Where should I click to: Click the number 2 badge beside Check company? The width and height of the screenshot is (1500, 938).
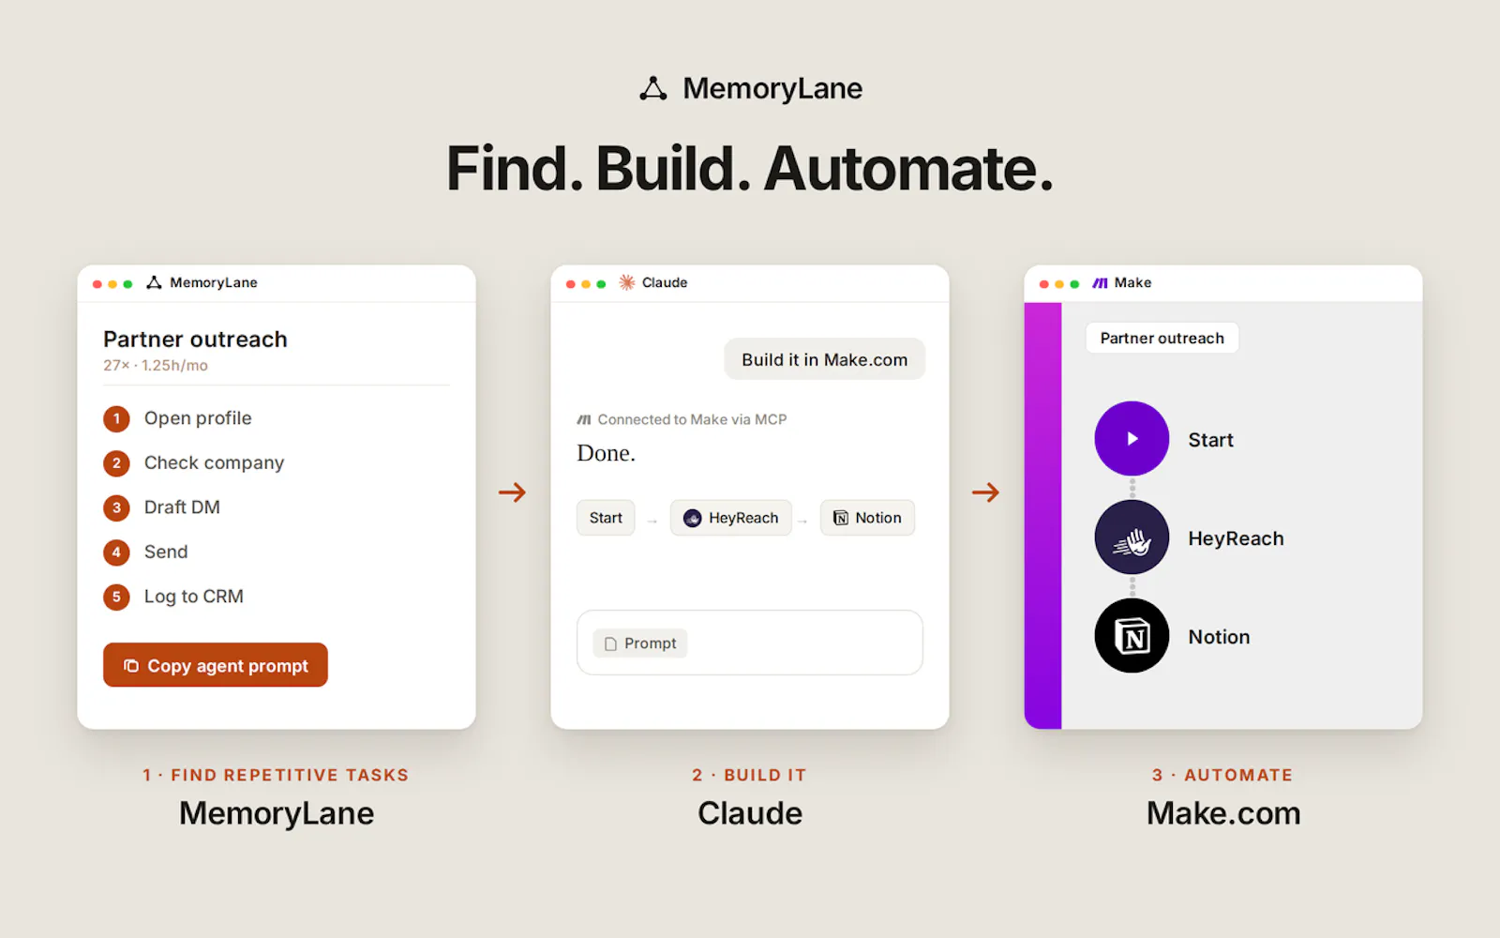pyautogui.click(x=116, y=462)
